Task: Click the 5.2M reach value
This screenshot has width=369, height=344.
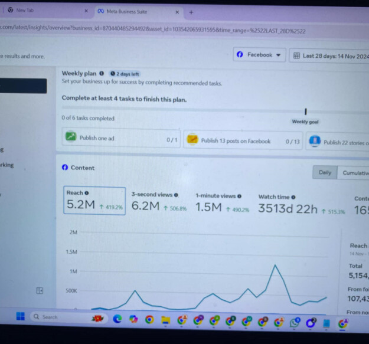Action: click(x=81, y=204)
